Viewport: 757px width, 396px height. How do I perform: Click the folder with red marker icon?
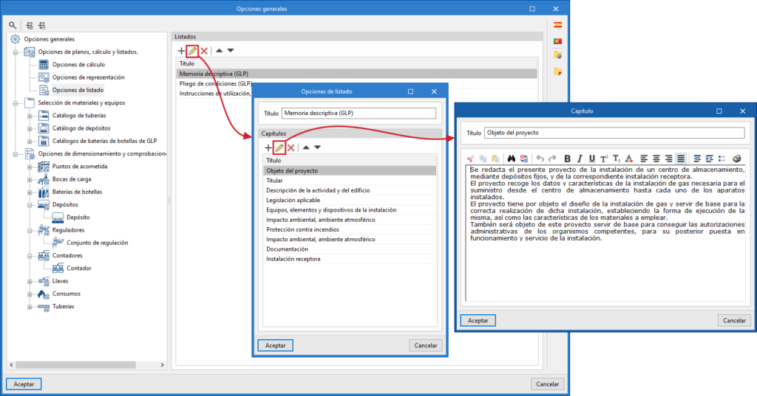tap(557, 72)
